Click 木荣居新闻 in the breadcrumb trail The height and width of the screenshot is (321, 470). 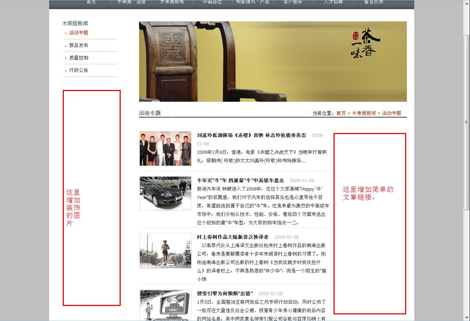(x=364, y=113)
